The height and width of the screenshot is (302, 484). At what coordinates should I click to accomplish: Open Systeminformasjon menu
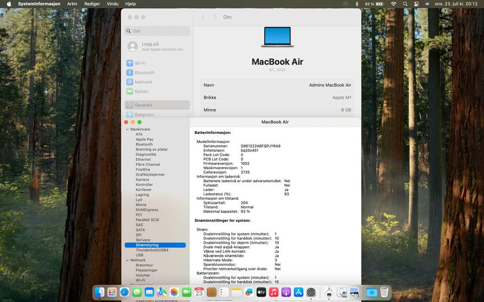click(39, 4)
